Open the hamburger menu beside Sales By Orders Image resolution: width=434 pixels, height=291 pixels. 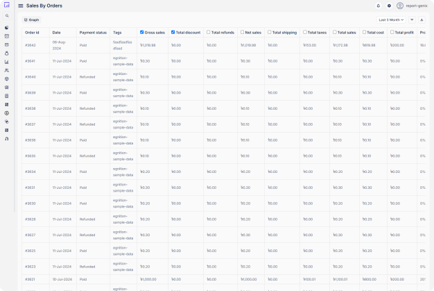[21, 6]
